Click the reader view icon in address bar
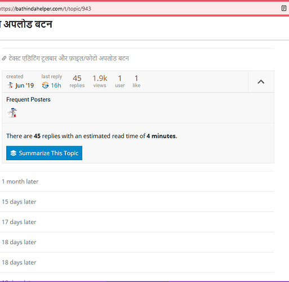Viewport: 289px width, 282px height. pos(284,8)
